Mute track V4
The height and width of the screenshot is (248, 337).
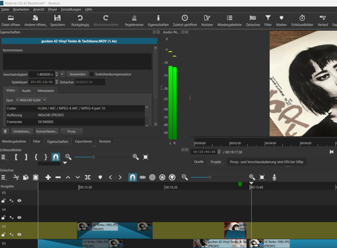click(x=11, y=218)
